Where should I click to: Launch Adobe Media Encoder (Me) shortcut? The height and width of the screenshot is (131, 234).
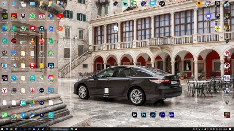[x=171, y=115]
